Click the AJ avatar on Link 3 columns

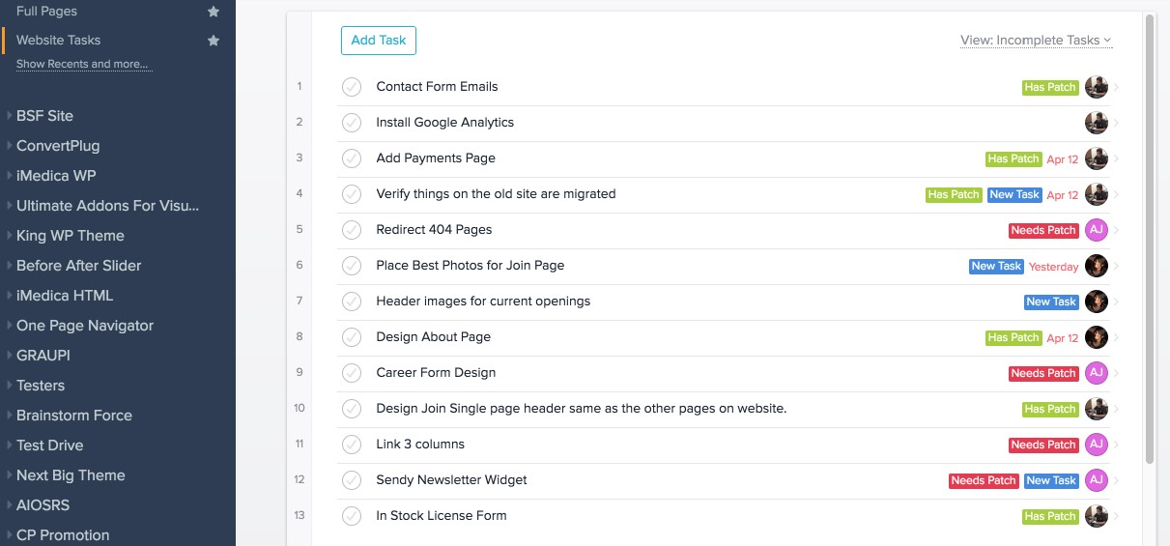[x=1096, y=445]
